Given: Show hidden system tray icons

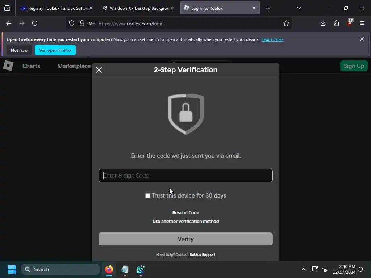Looking at the screenshot, I should pos(304,269).
